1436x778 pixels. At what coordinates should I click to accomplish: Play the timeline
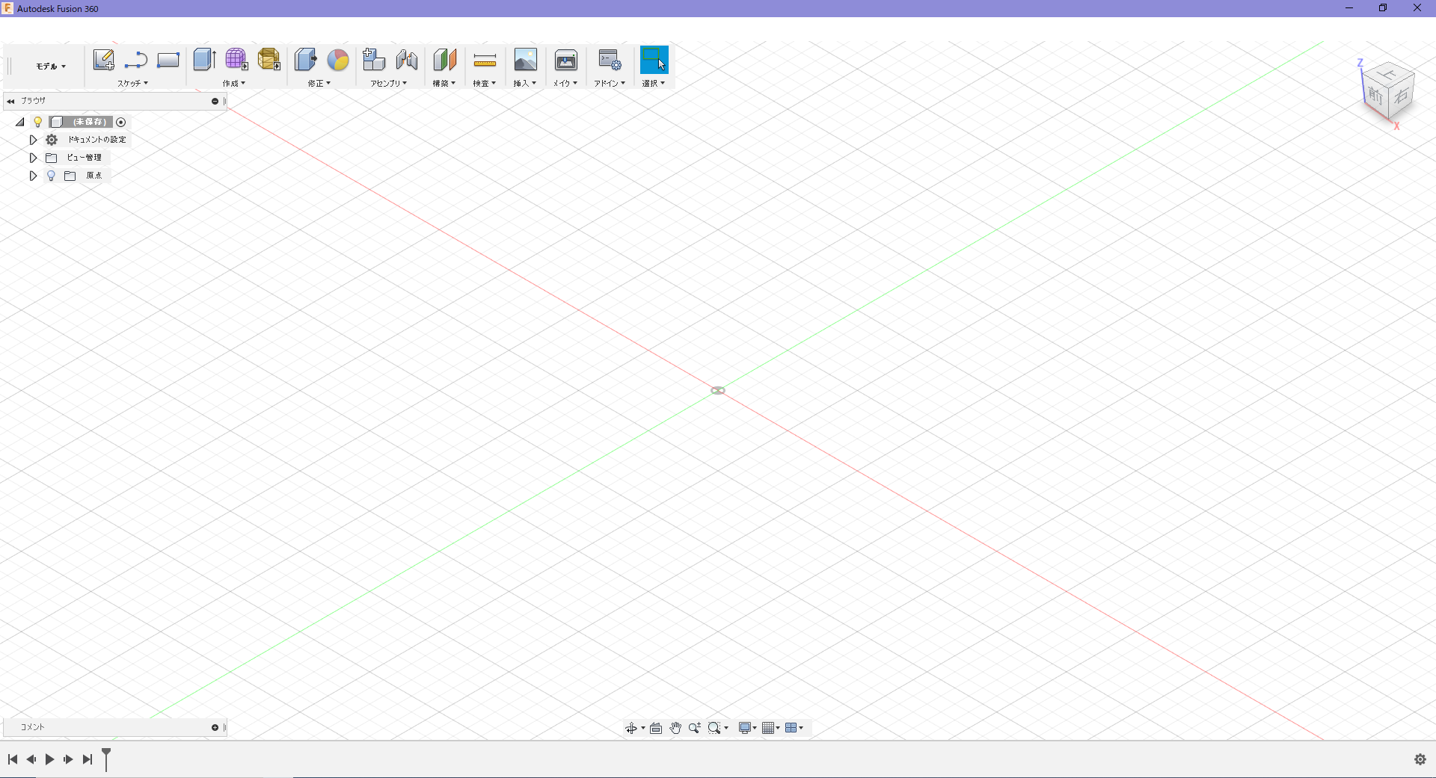[x=49, y=759]
